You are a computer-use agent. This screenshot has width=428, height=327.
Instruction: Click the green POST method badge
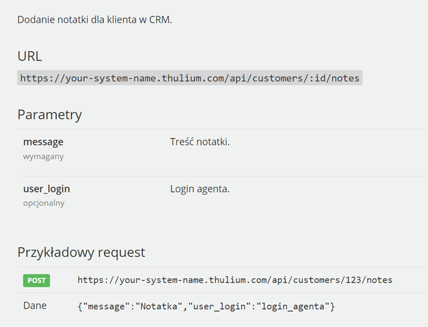(x=36, y=280)
